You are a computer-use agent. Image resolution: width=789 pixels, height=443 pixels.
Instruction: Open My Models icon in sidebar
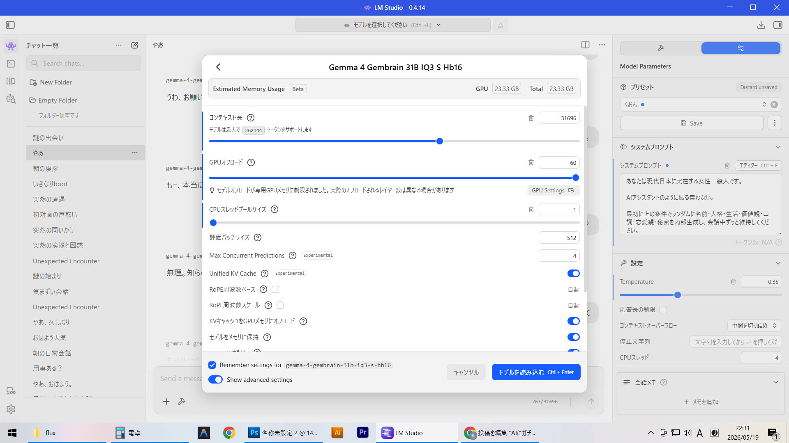pyautogui.click(x=11, y=81)
